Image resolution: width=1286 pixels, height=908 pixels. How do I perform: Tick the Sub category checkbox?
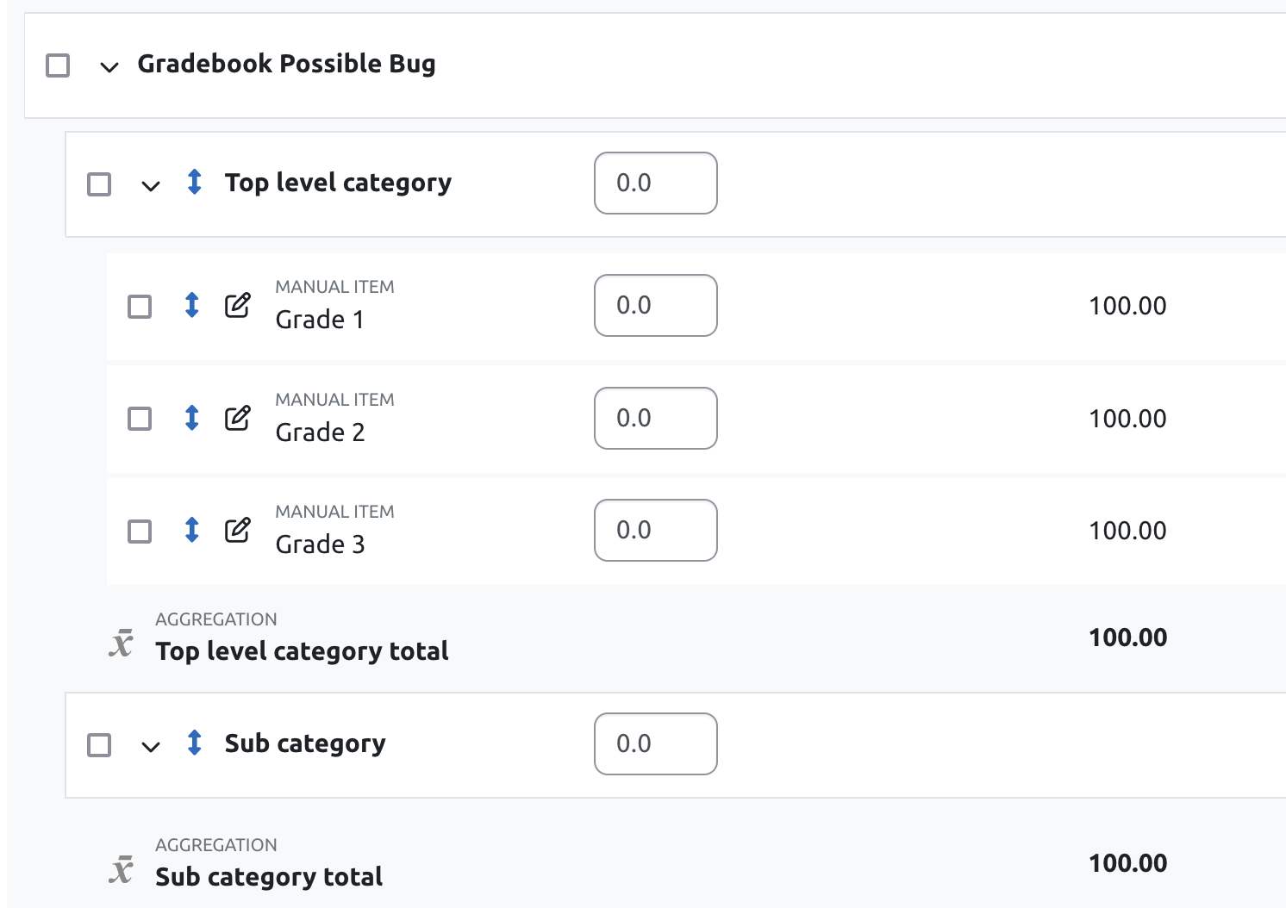tap(99, 745)
